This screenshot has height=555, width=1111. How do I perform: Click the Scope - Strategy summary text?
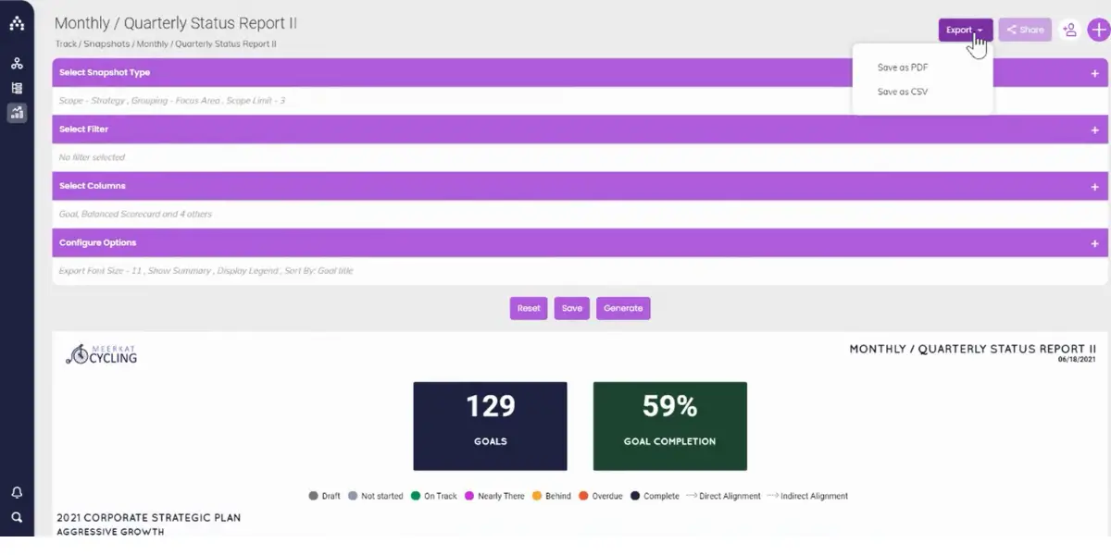(x=171, y=100)
